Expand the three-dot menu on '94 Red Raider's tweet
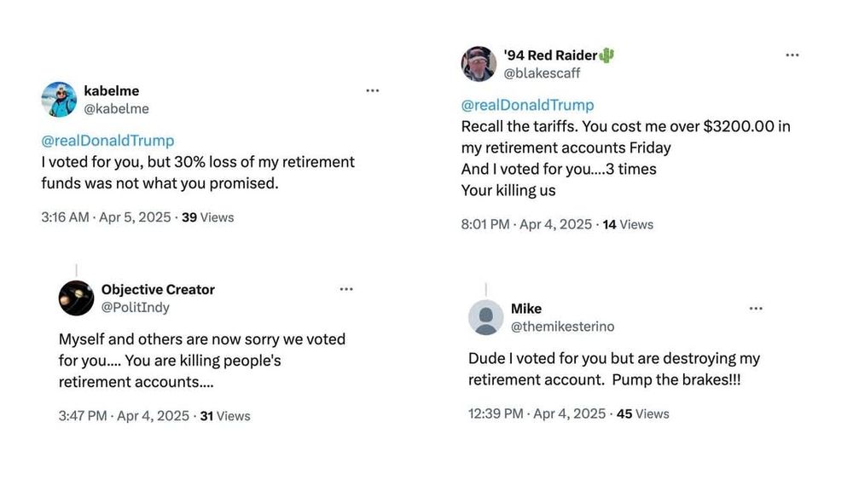 pyautogui.click(x=792, y=55)
